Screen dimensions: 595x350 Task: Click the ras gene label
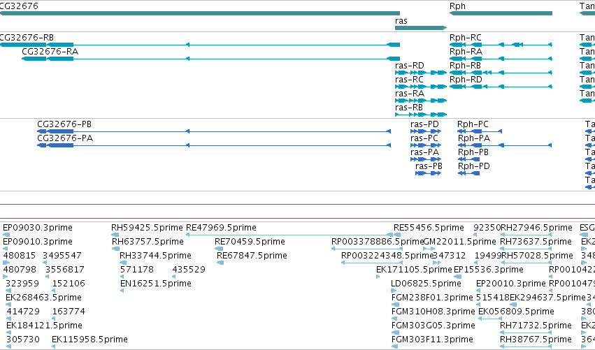pos(401,21)
